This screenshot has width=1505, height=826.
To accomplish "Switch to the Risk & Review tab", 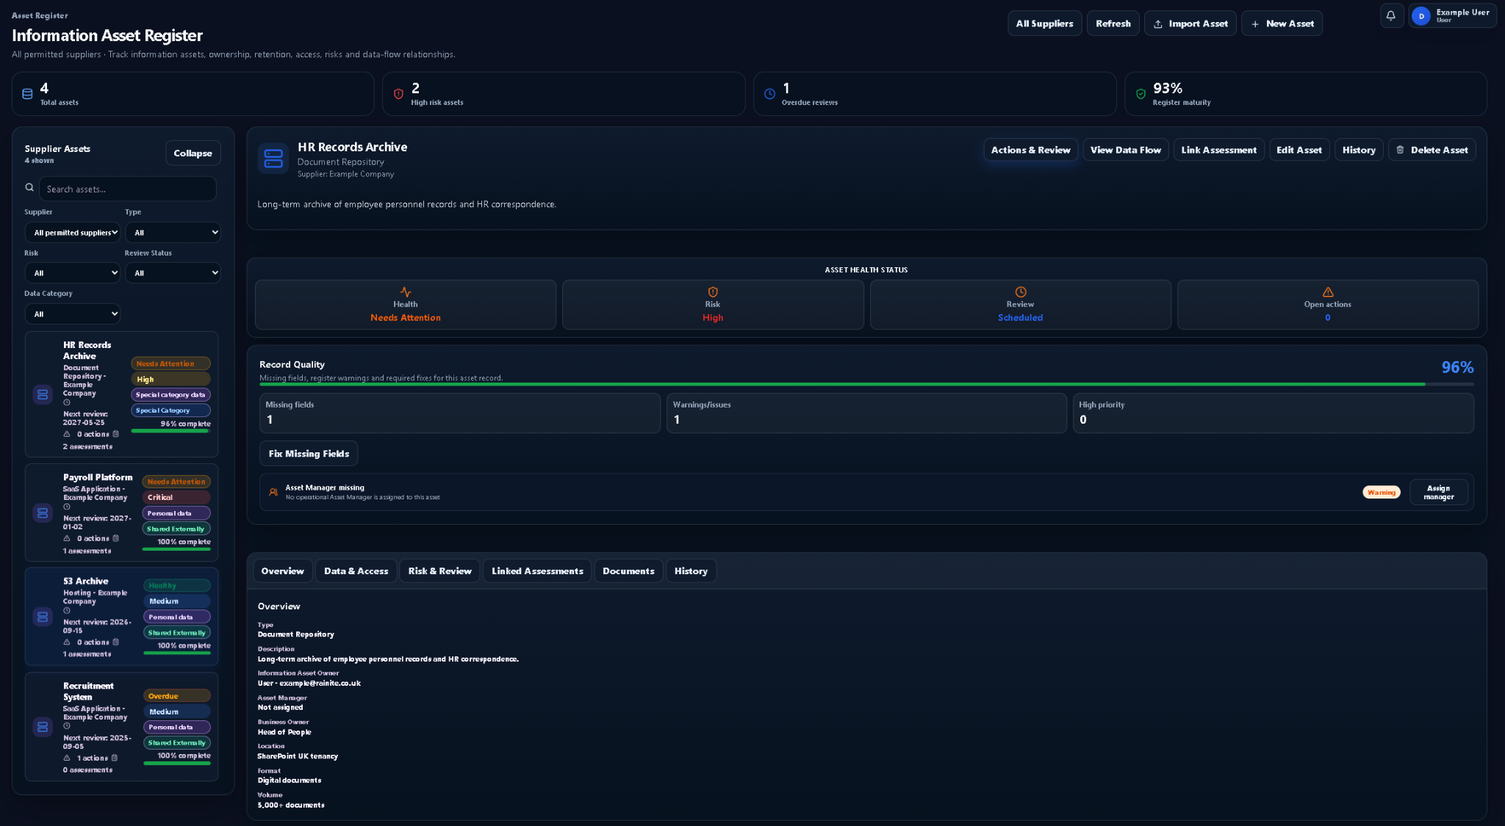I will click(x=439, y=570).
